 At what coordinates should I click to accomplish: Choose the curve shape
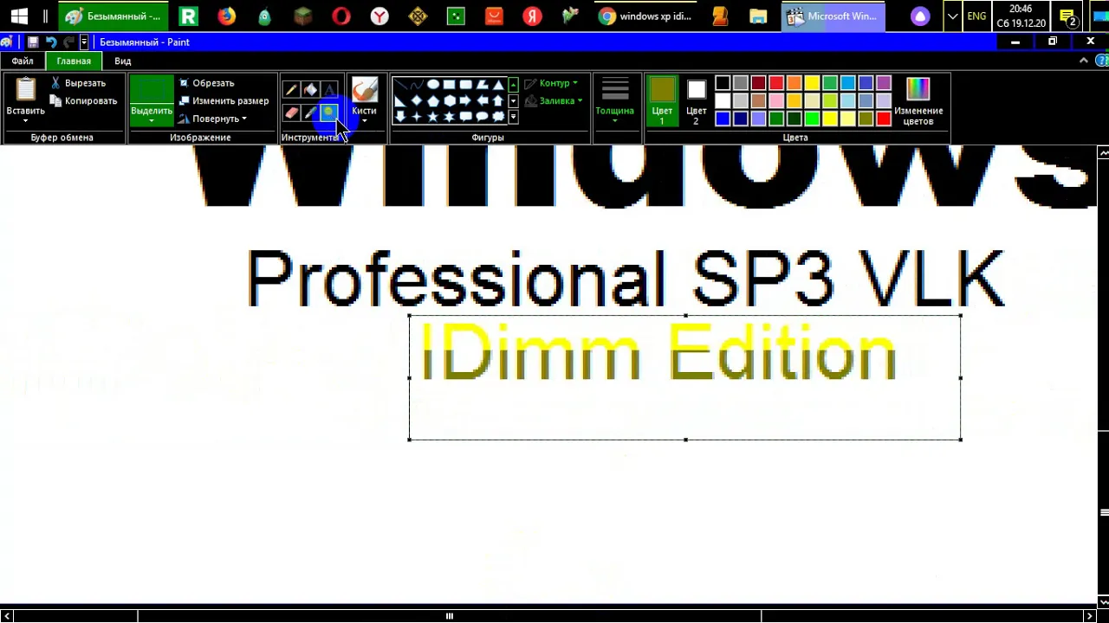point(417,84)
